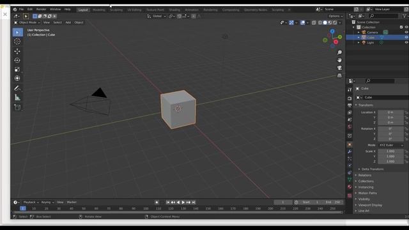Select the Move tool
409x230 pixels.
pos(17,51)
